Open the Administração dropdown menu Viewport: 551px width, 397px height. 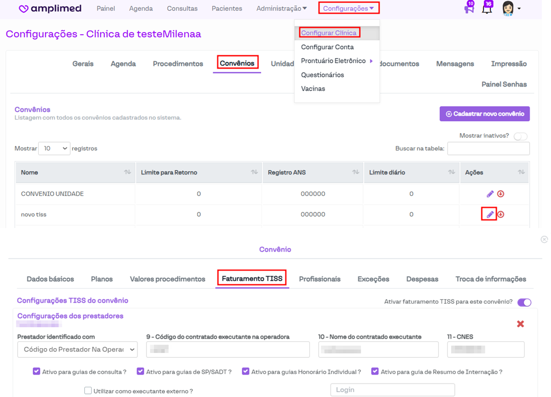[281, 9]
